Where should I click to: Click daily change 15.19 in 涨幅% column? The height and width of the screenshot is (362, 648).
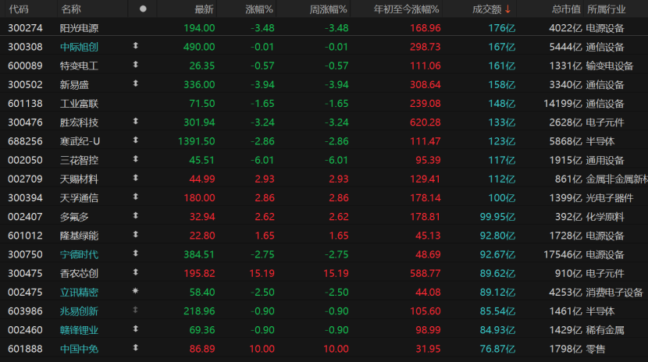tap(262, 274)
